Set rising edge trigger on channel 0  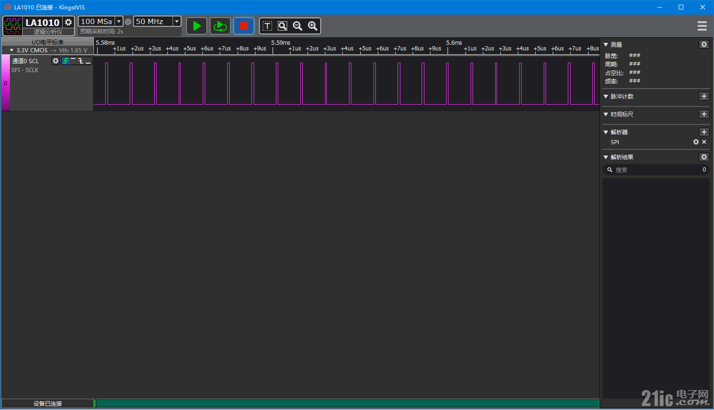pos(66,61)
